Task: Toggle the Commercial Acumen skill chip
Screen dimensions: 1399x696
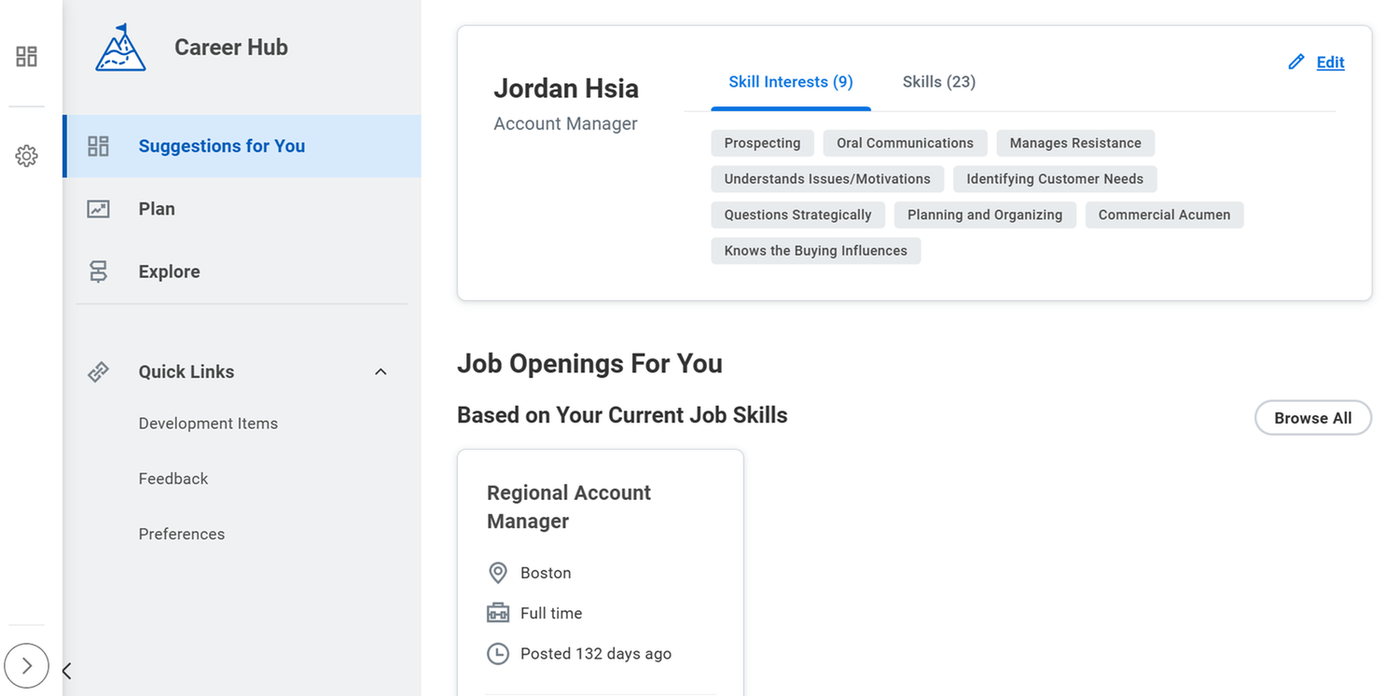Action: 1164,215
